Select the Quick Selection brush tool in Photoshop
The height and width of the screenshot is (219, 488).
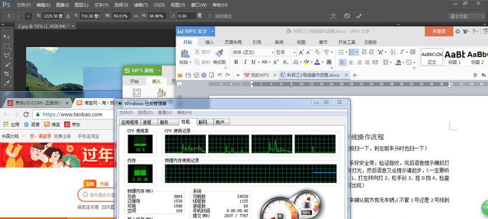(7, 65)
